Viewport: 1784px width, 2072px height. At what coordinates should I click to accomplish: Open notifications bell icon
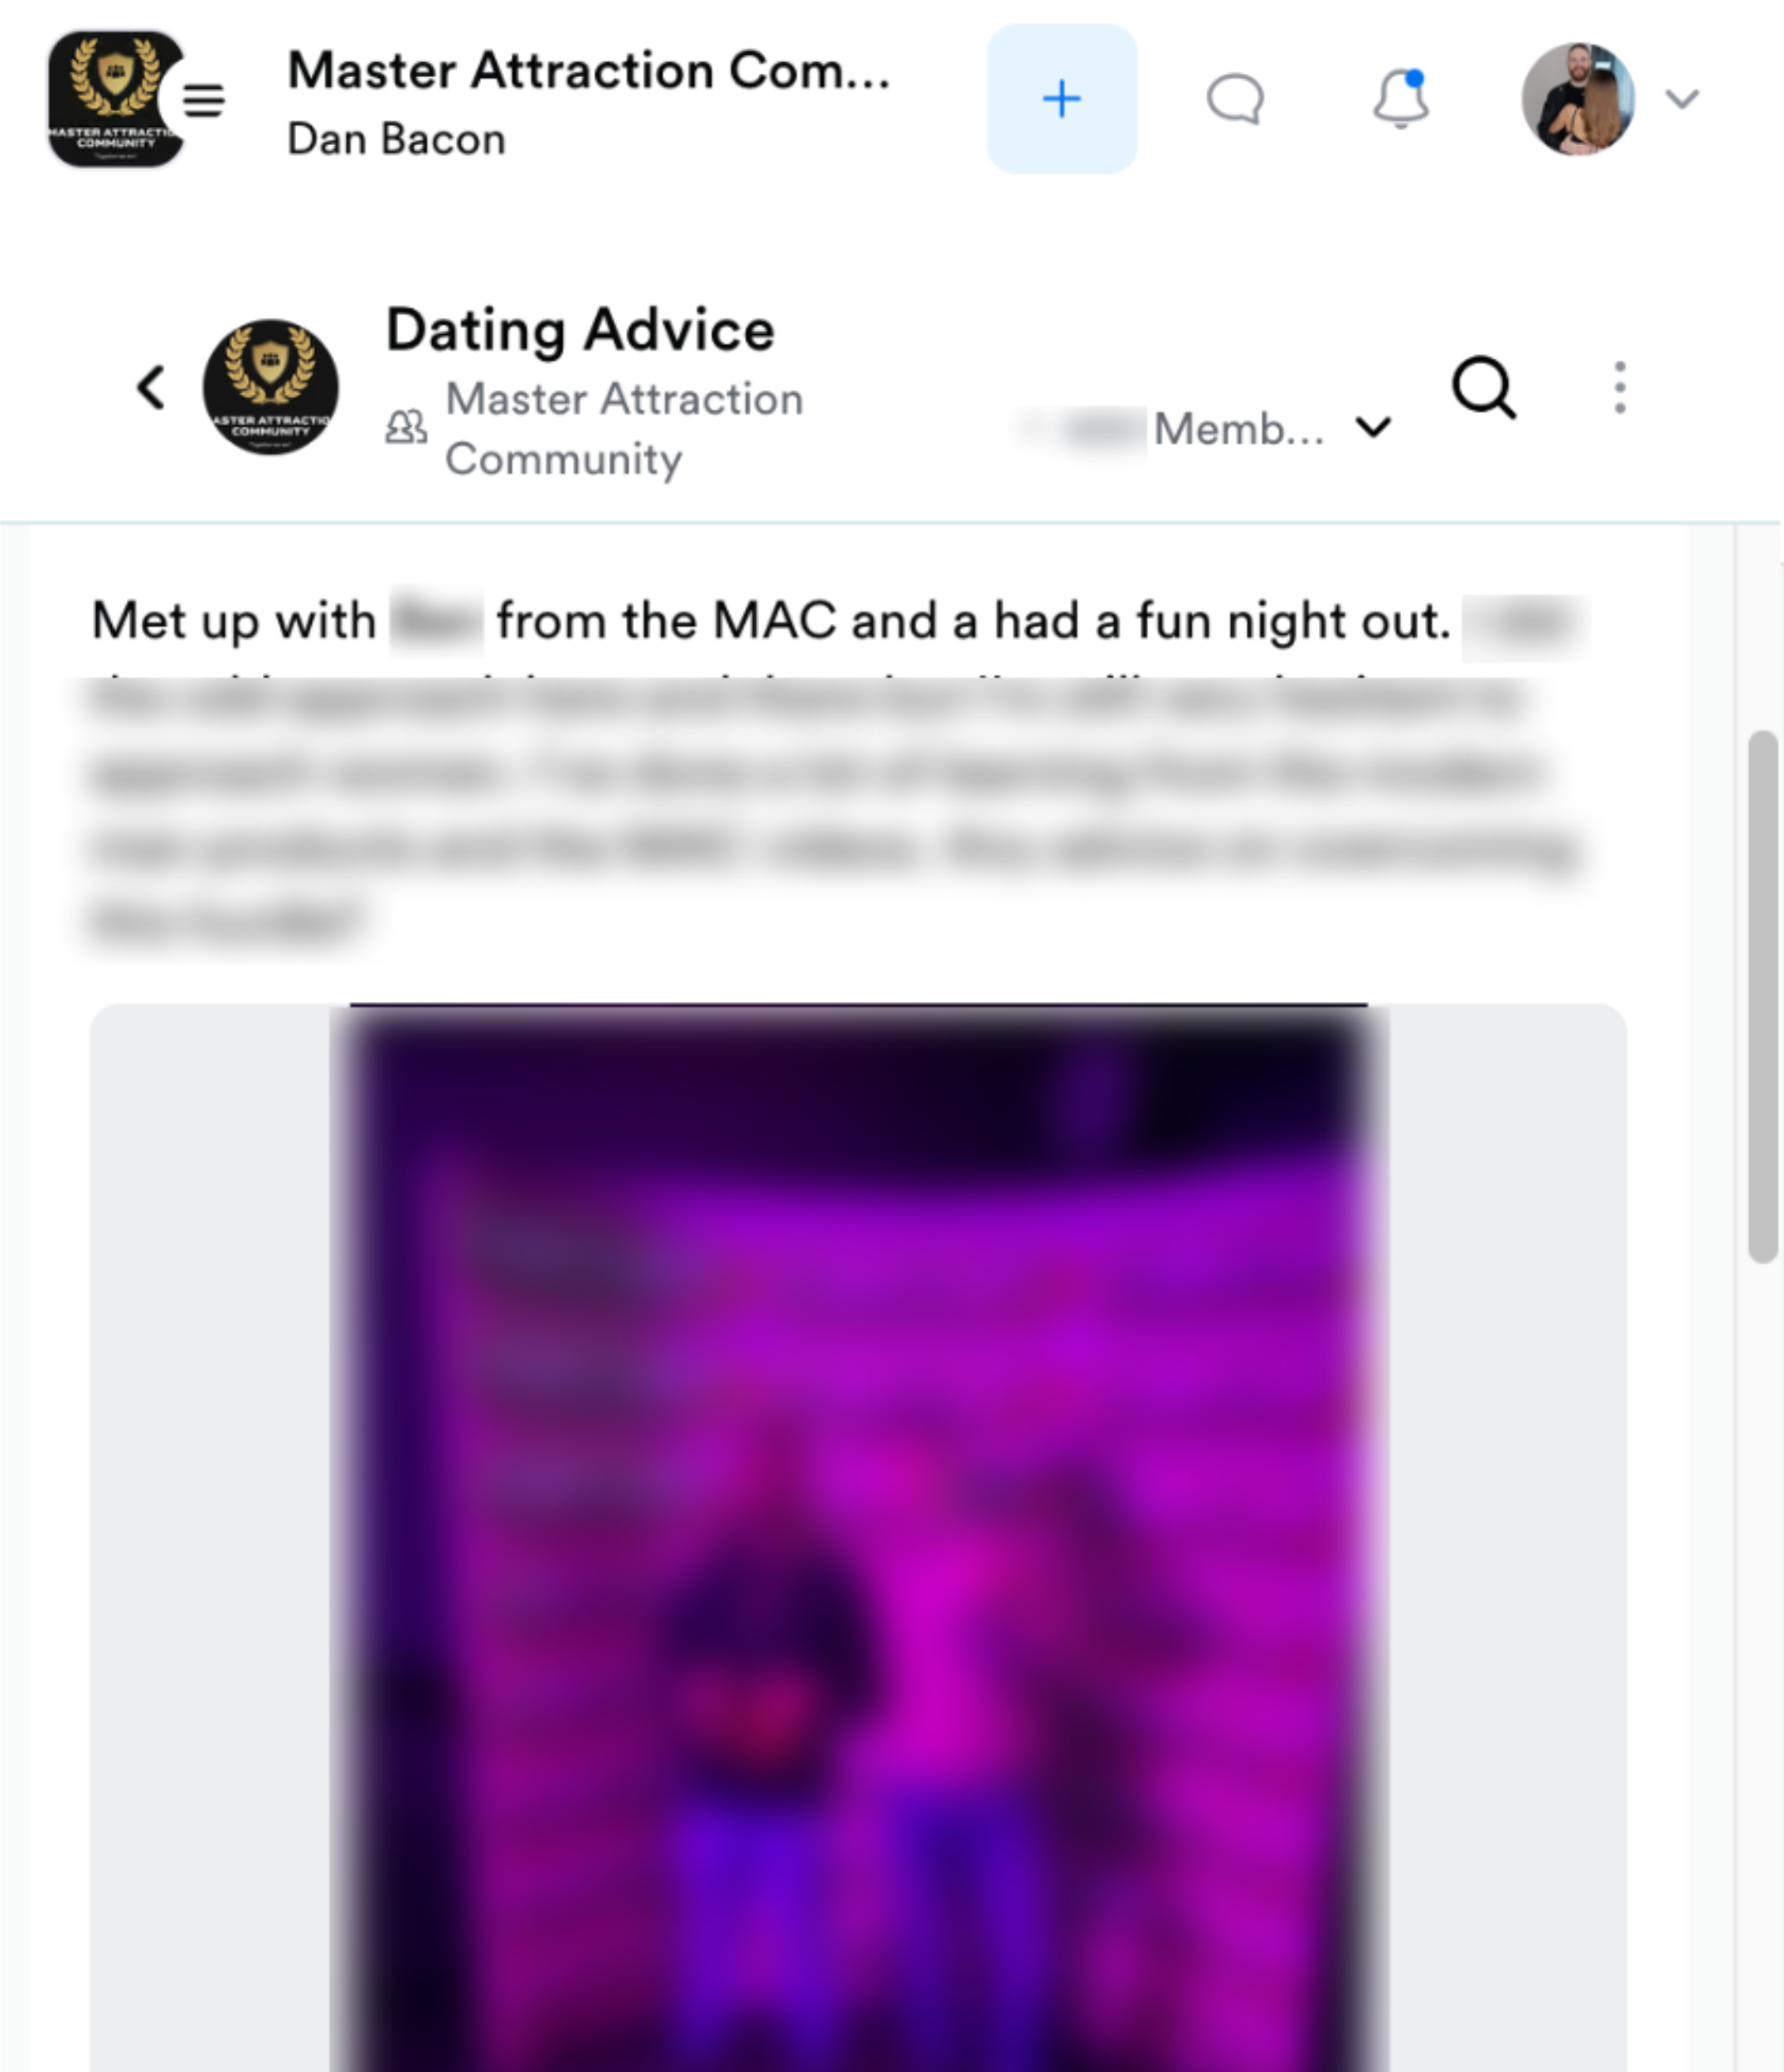pyautogui.click(x=1400, y=99)
